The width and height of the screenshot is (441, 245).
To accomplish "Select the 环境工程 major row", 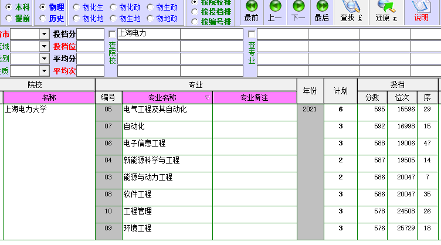I will (167, 232).
